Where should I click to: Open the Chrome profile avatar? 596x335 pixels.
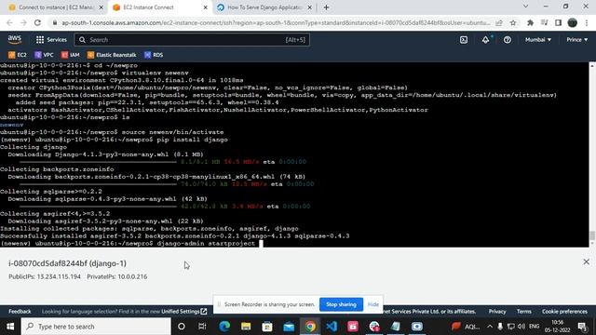(572, 22)
